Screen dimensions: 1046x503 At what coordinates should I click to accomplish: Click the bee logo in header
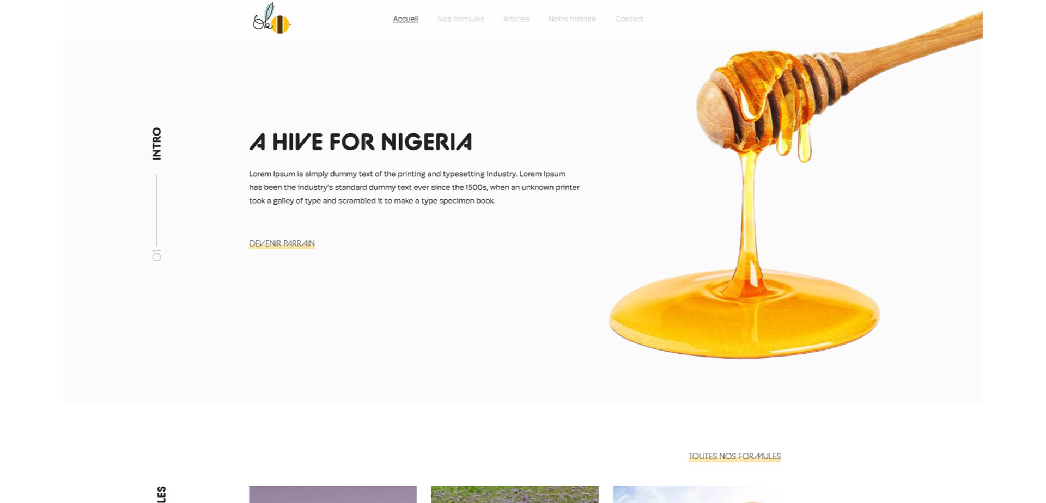pyautogui.click(x=272, y=19)
